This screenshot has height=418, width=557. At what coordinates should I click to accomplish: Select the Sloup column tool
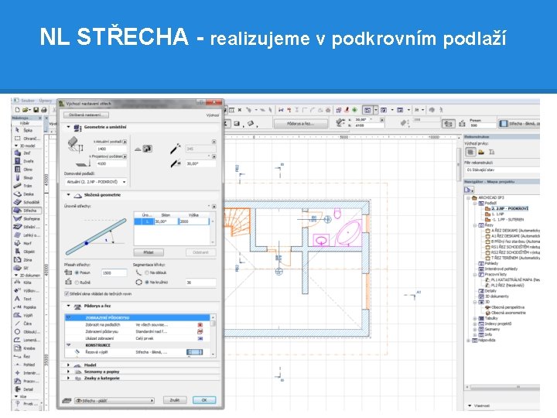24,178
